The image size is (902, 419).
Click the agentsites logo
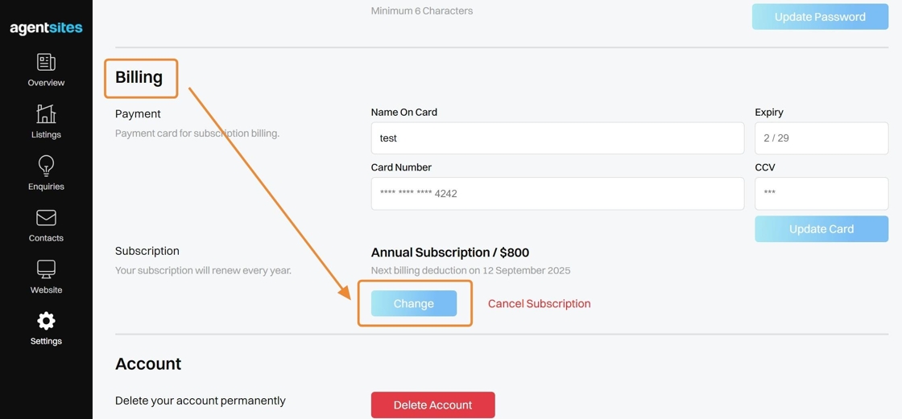(x=46, y=28)
